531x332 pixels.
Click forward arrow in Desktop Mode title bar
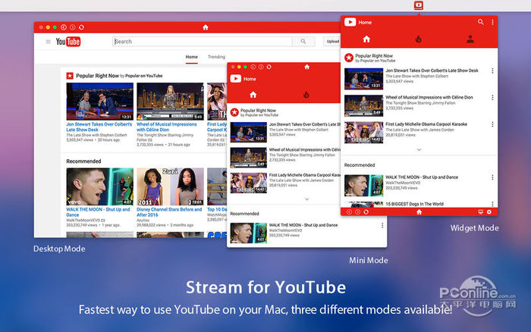(73, 27)
